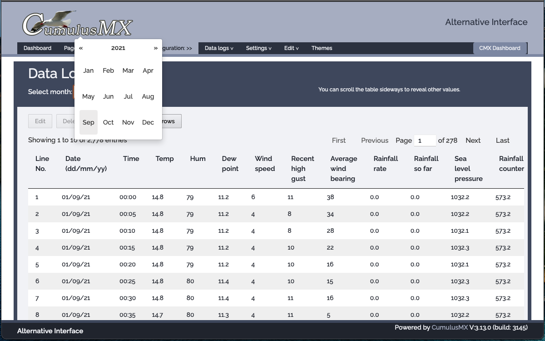Choose Dec in the month picker
Screen dimensions: 545x341
coord(148,122)
